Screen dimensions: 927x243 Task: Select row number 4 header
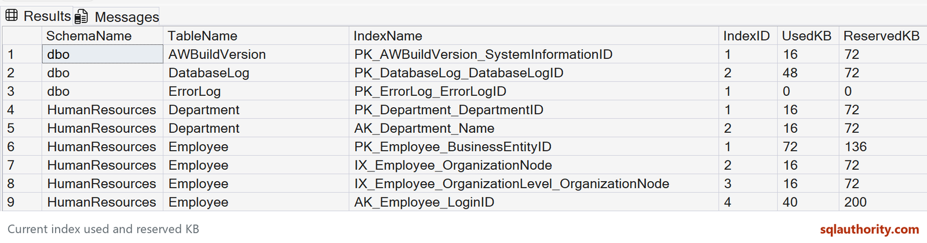[22, 110]
